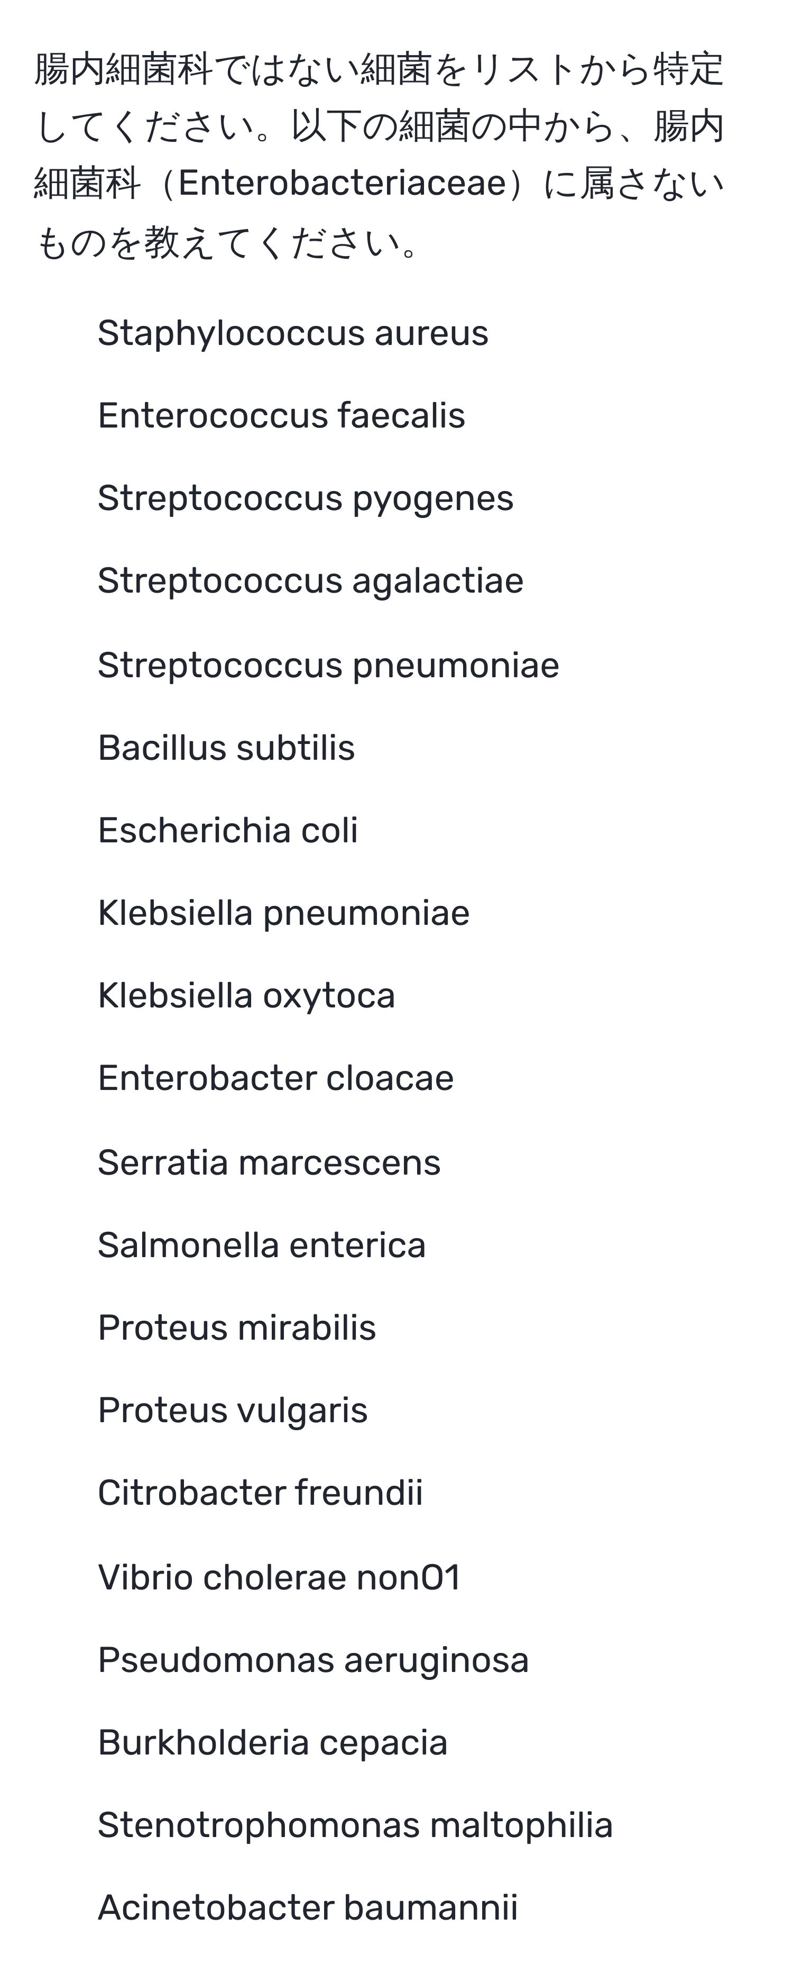Select Streptococcus pyogenes in the list
The image size is (793, 1981).
[x=306, y=498]
